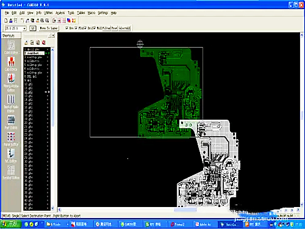Screen dimensions: 305x229
Task: Open the Analysis menu
Action: [60, 13]
